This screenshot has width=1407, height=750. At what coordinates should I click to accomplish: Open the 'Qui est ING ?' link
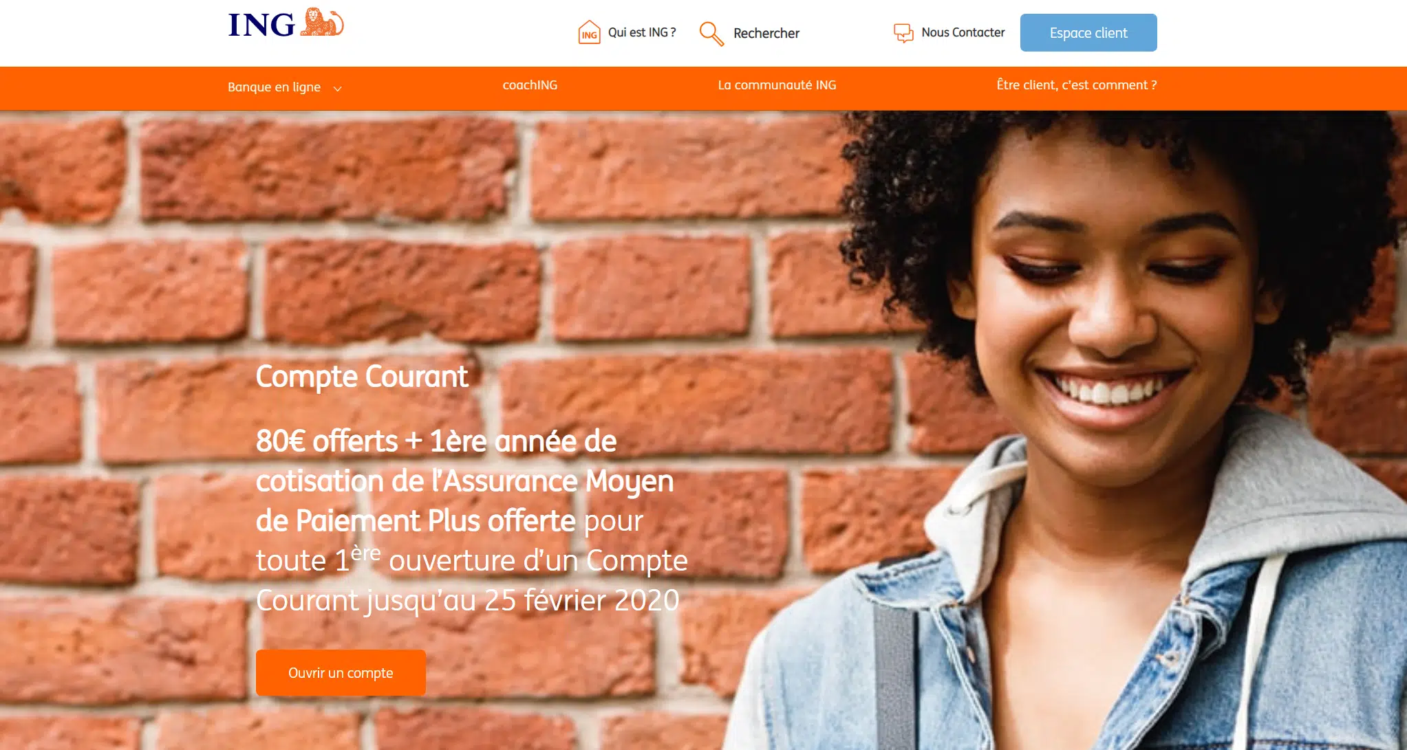pyautogui.click(x=642, y=32)
